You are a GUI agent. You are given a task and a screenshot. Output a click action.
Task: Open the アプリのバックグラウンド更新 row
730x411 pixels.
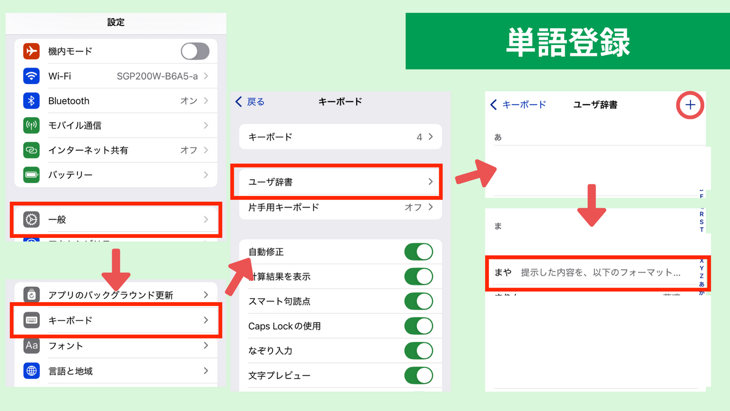(x=116, y=295)
